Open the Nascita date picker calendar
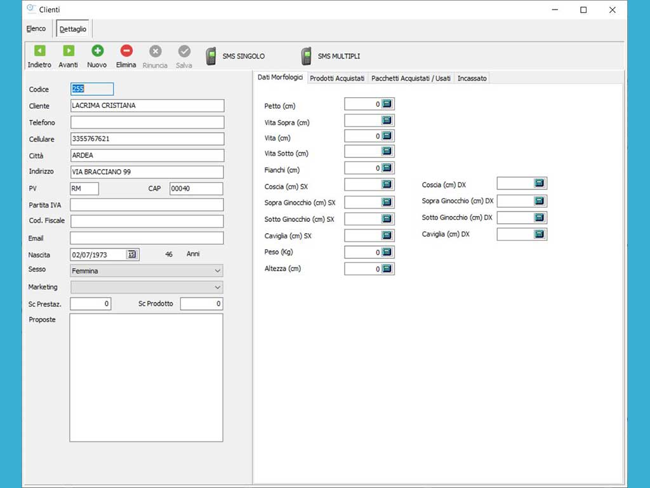This screenshot has width=650, height=488. pyautogui.click(x=132, y=255)
